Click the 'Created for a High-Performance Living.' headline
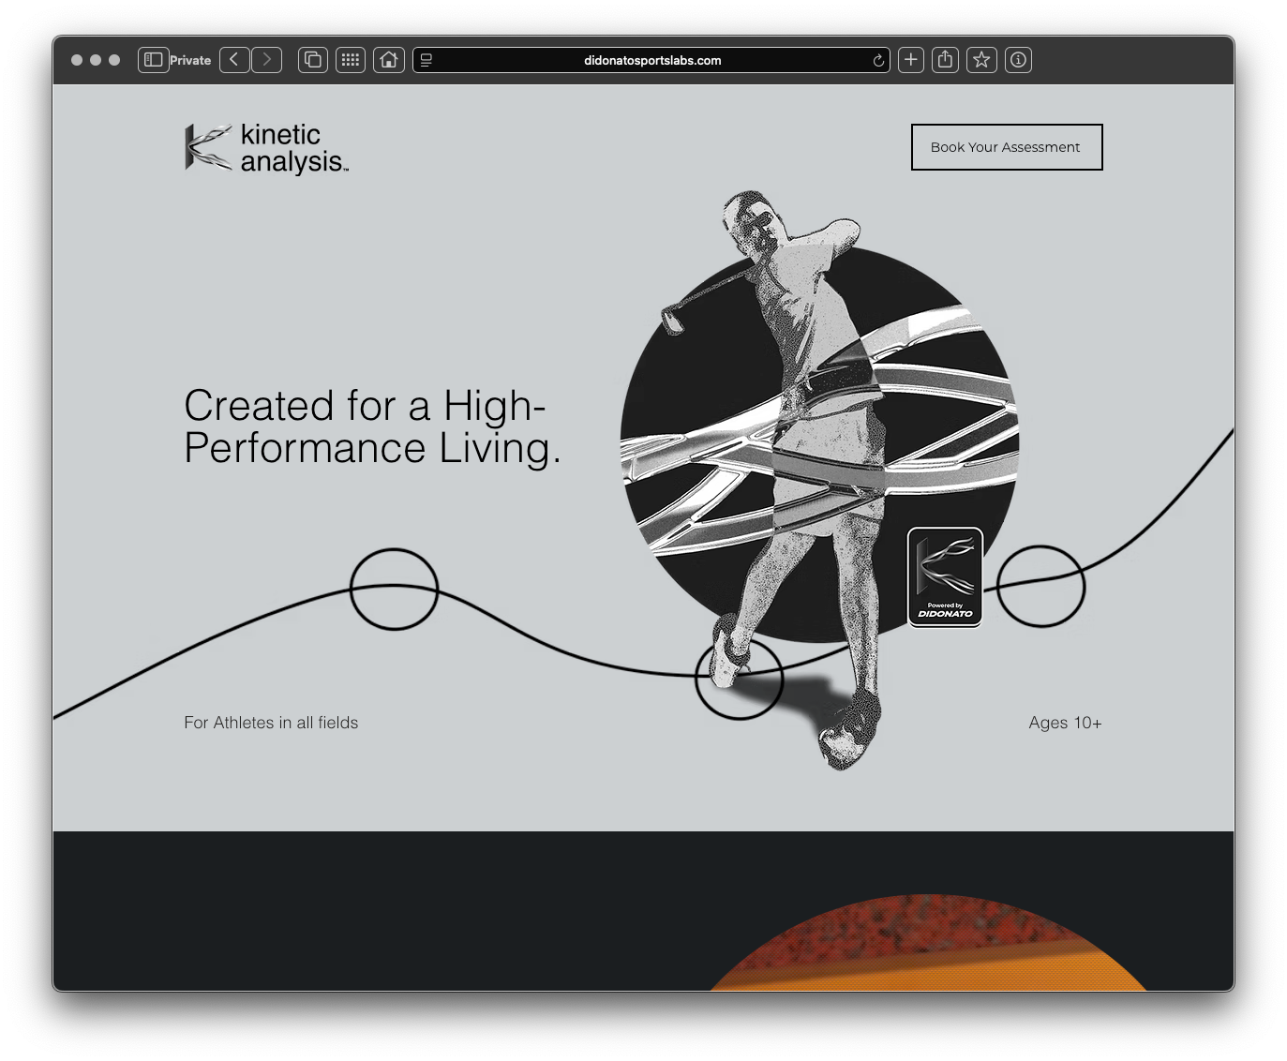Image resolution: width=1287 pixels, height=1061 pixels. [372, 426]
